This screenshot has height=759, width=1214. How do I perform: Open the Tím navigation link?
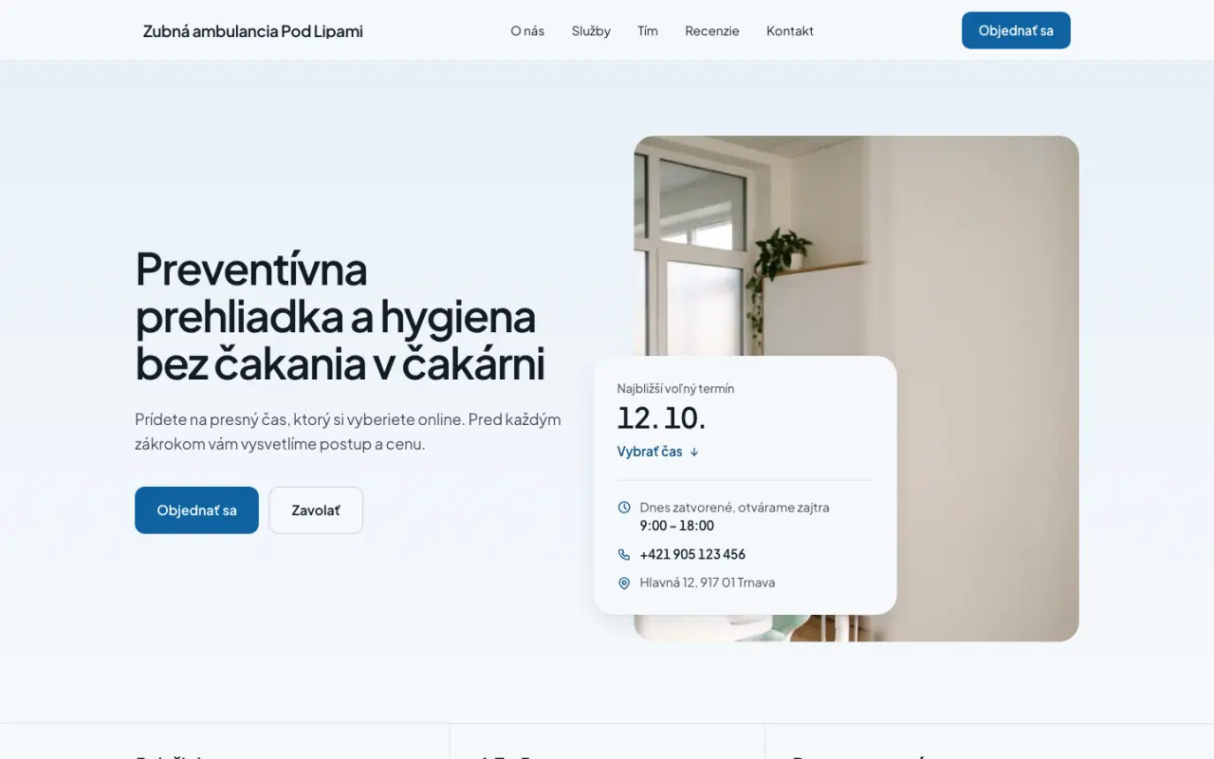pyautogui.click(x=648, y=30)
